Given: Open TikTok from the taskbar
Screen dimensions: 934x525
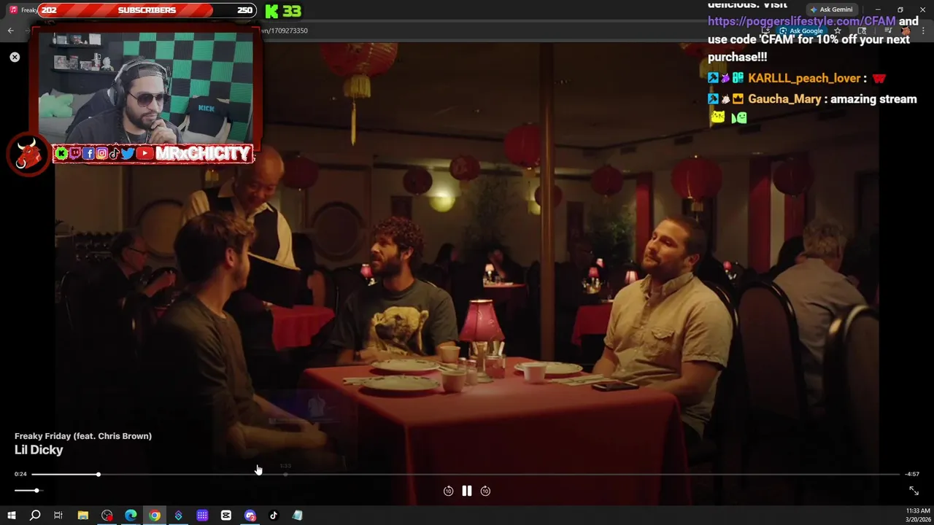Looking at the screenshot, I should [274, 516].
